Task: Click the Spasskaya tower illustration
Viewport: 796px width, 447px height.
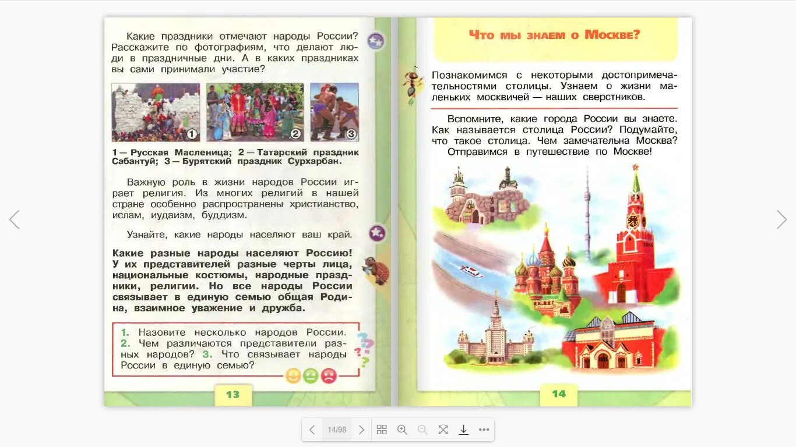Action: (x=634, y=233)
